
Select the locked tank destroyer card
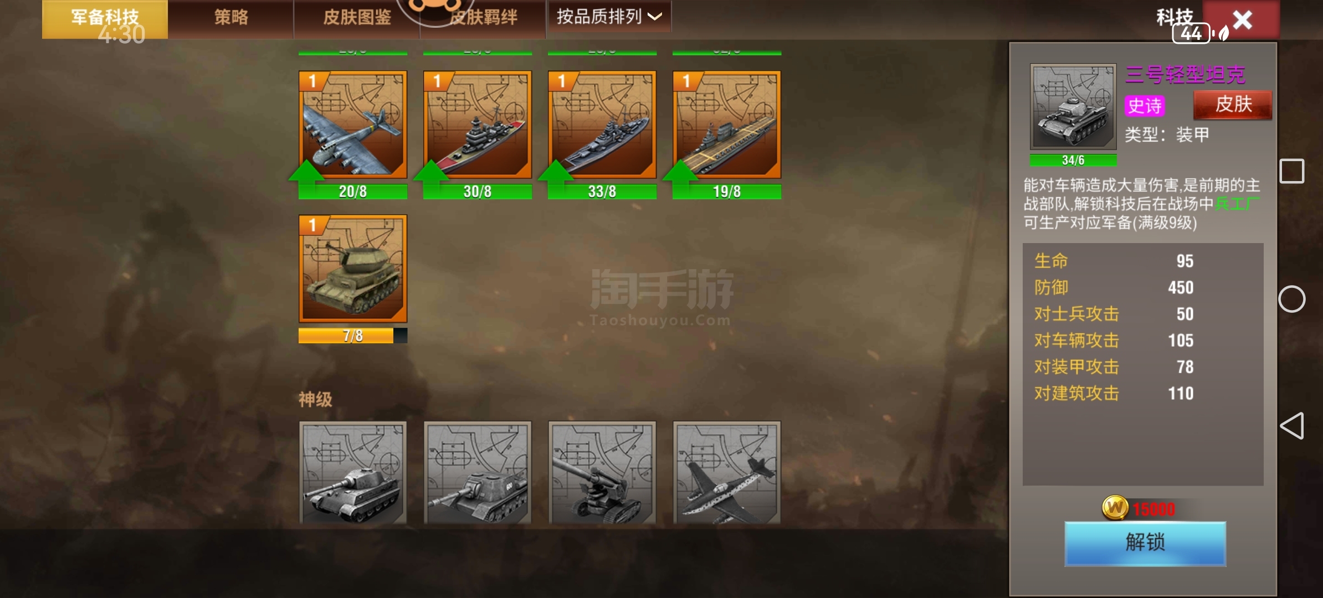[x=478, y=472]
